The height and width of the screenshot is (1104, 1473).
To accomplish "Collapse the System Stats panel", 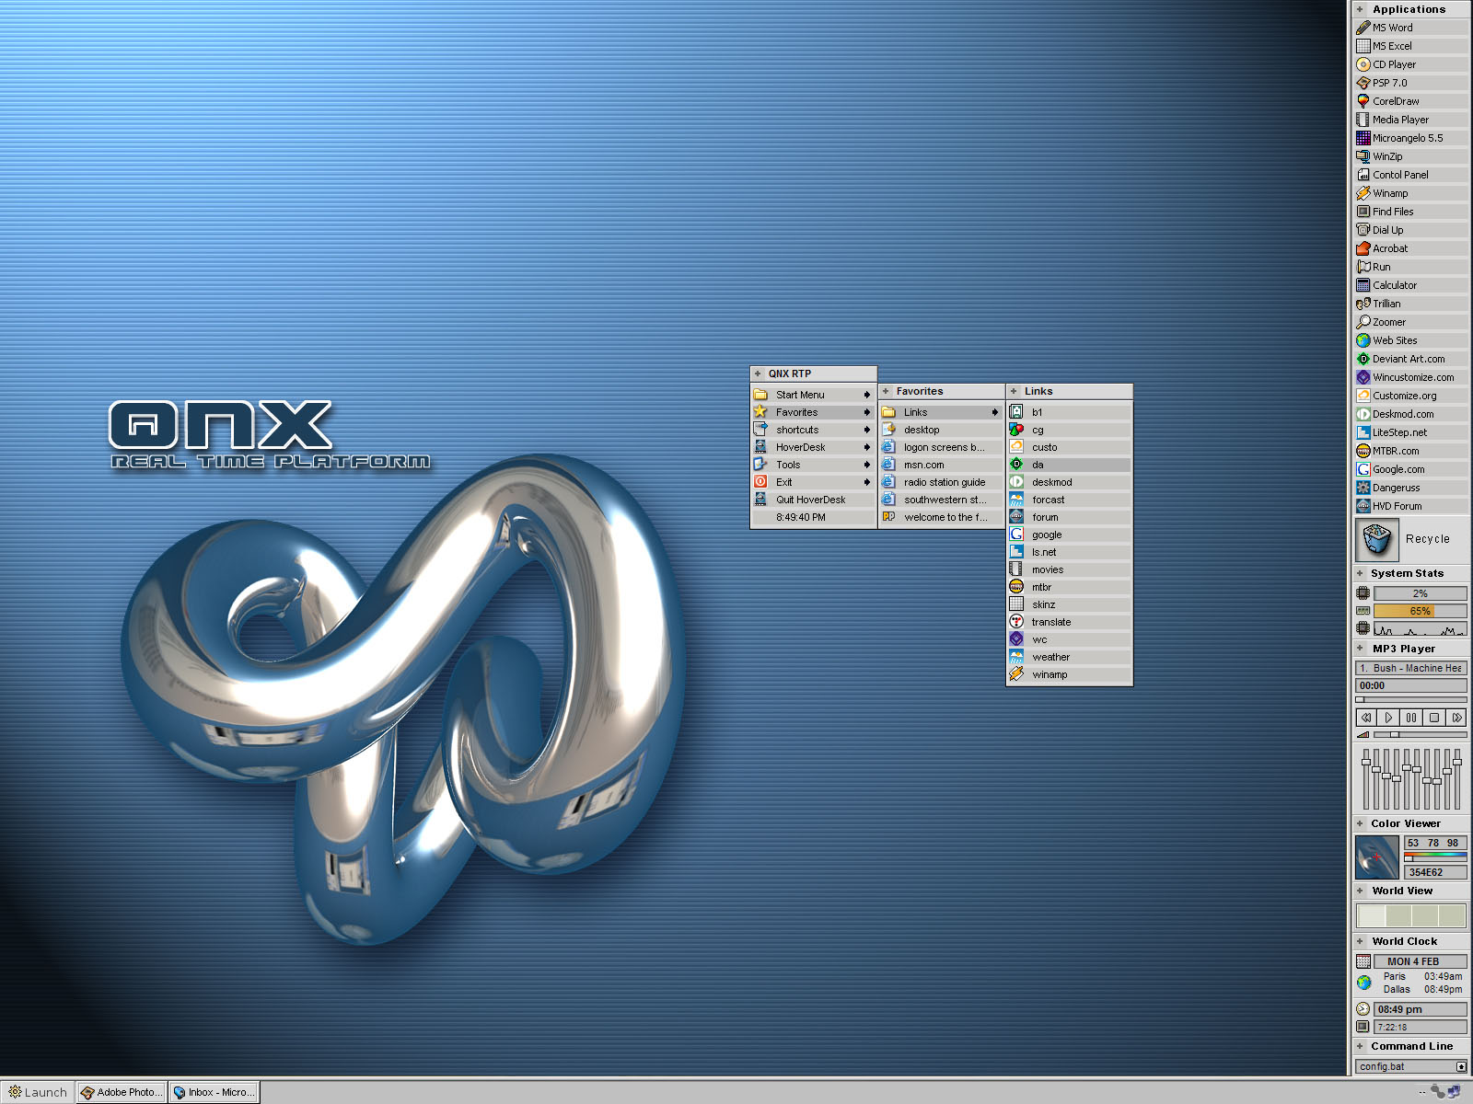I will click(1361, 573).
